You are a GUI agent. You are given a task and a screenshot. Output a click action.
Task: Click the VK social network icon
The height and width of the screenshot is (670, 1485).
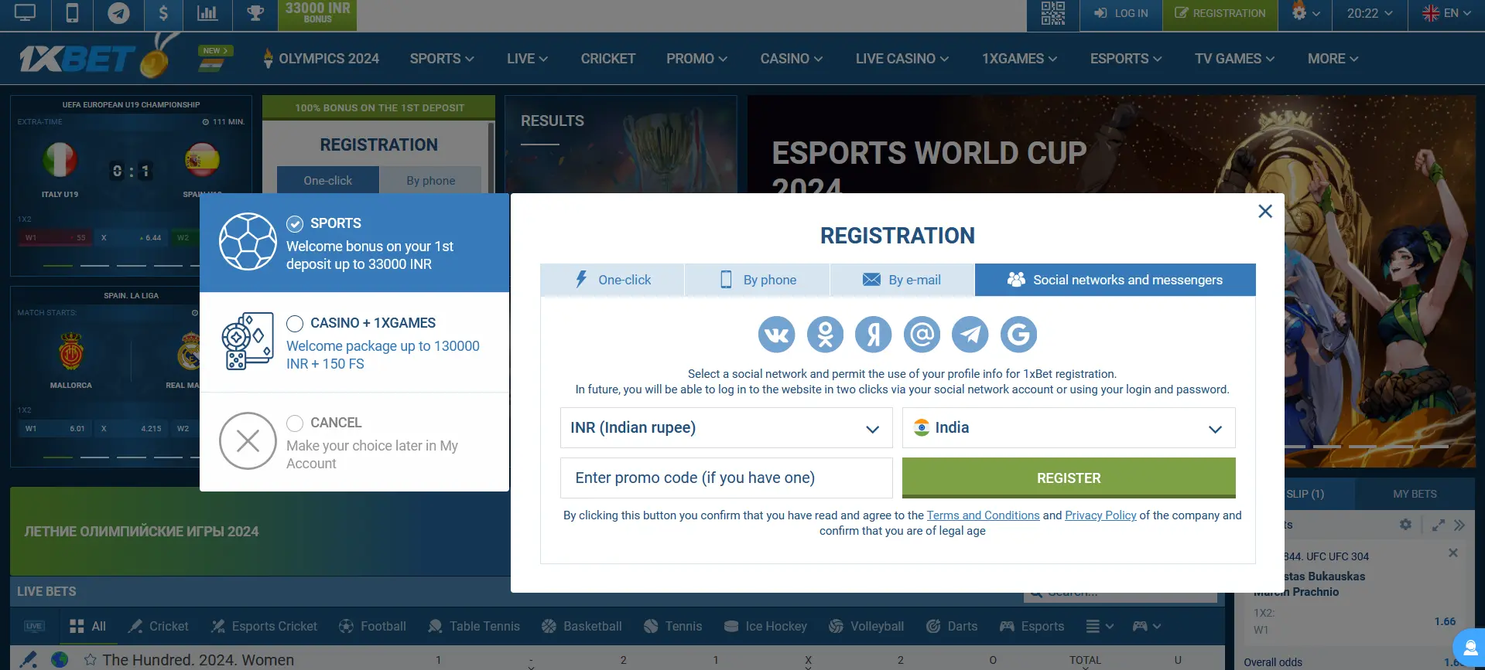776,335
